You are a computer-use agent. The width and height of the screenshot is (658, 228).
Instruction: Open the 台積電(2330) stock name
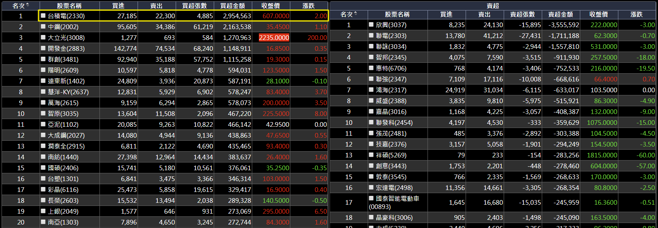click(66, 16)
